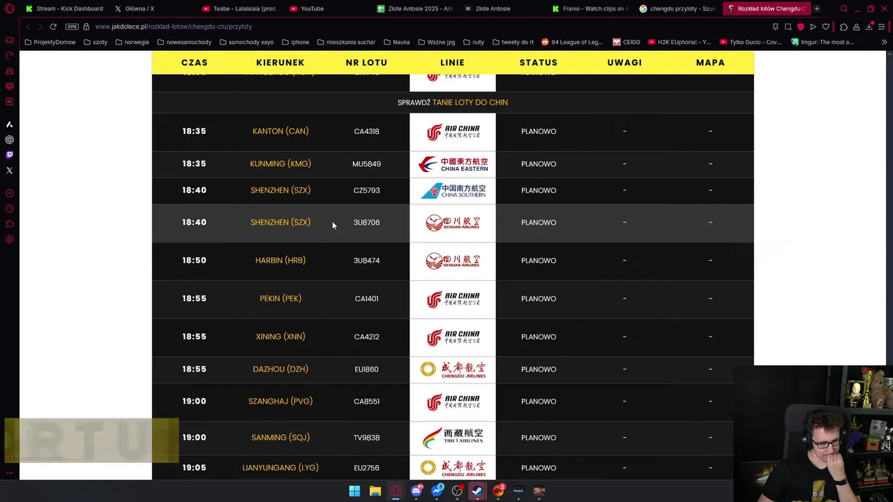
Task: Switch to Teabe - Lalalalala tab
Action: click(239, 8)
